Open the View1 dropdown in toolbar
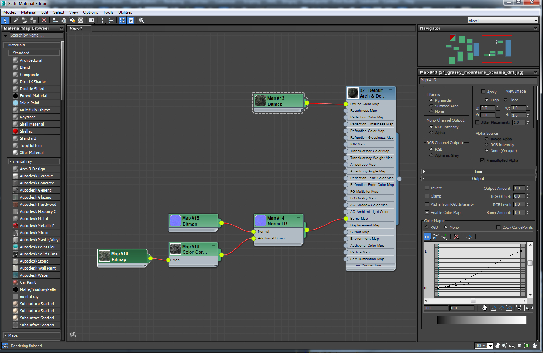 [x=536, y=21]
